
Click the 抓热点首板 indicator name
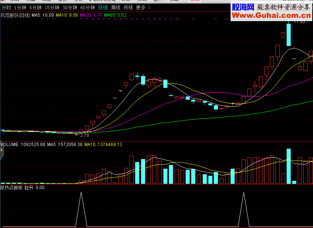12,188
